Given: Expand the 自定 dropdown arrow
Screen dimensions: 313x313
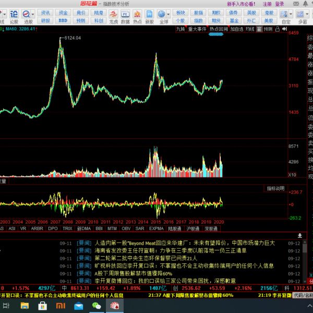Looking at the screenshot, I should [291, 15].
